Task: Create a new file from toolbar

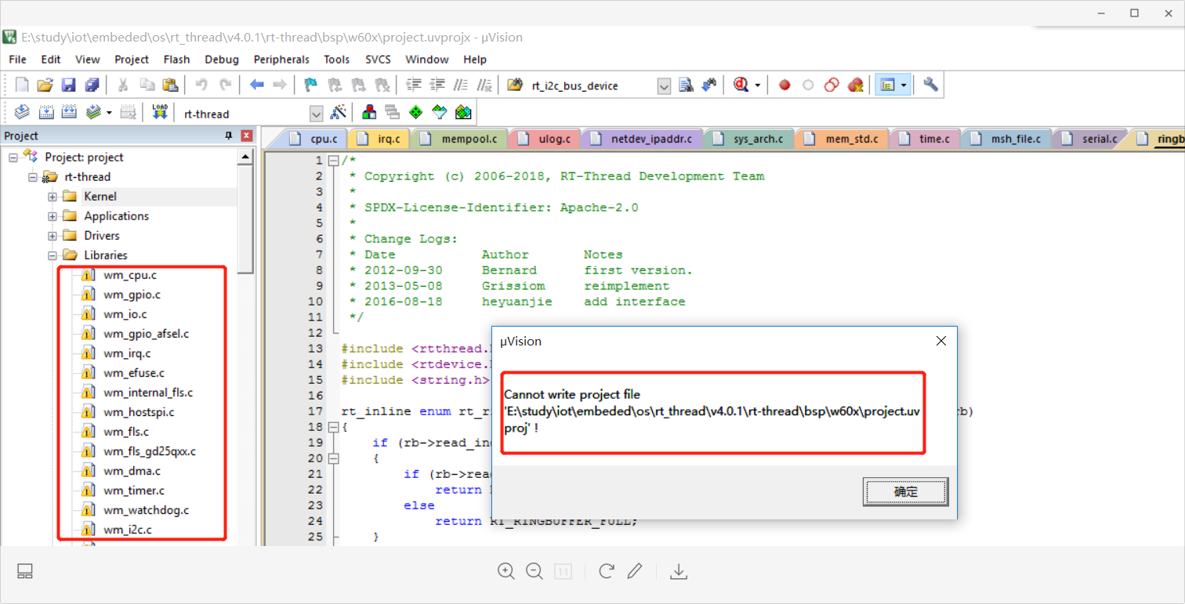Action: point(22,85)
